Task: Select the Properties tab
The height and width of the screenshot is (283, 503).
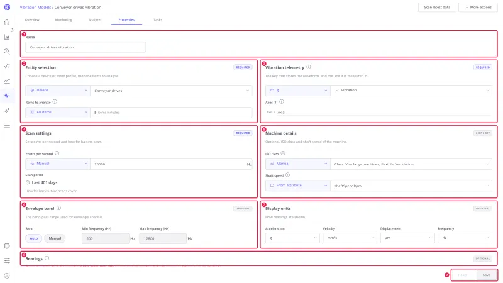Action: click(126, 20)
